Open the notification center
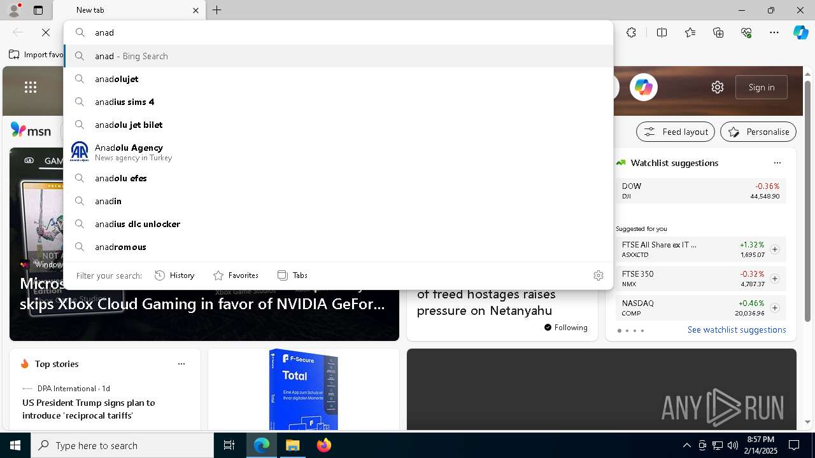This screenshot has width=815, height=458. coord(794,445)
